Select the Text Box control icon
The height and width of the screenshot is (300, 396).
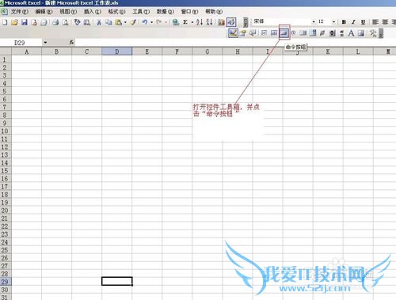(x=274, y=33)
